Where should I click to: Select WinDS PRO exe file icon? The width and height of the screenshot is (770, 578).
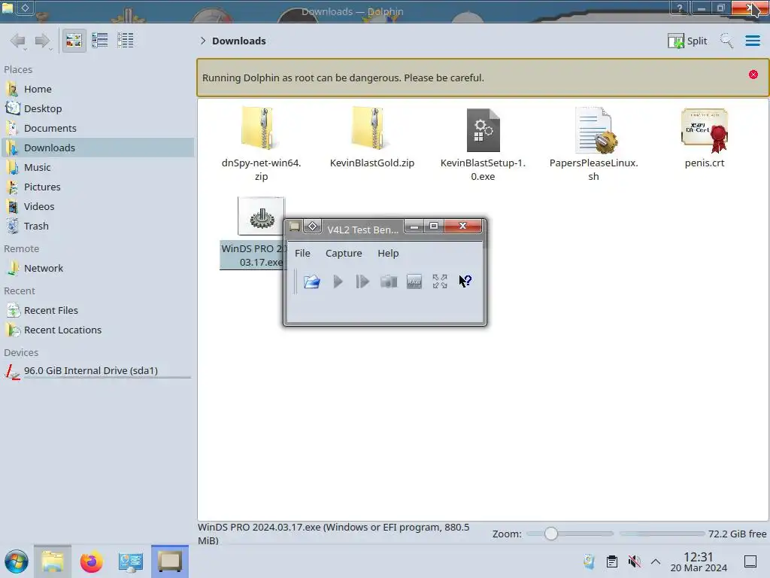261,216
